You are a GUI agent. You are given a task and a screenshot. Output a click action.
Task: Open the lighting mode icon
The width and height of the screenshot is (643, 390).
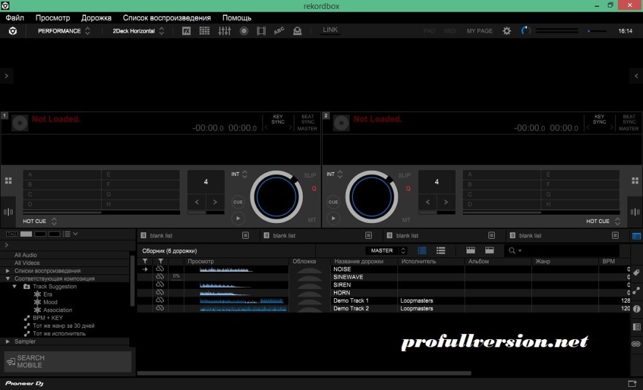[x=298, y=30]
